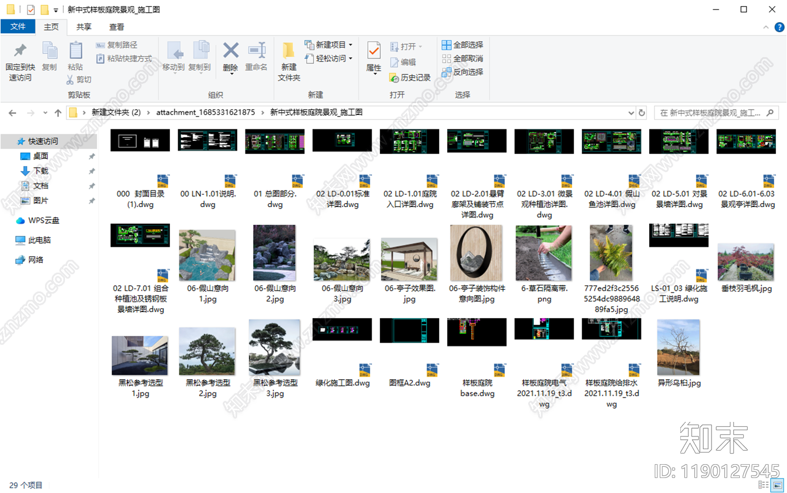Expand the New Item (新建项目) dropdown
Viewport: 787px width, 493px height.
350,45
